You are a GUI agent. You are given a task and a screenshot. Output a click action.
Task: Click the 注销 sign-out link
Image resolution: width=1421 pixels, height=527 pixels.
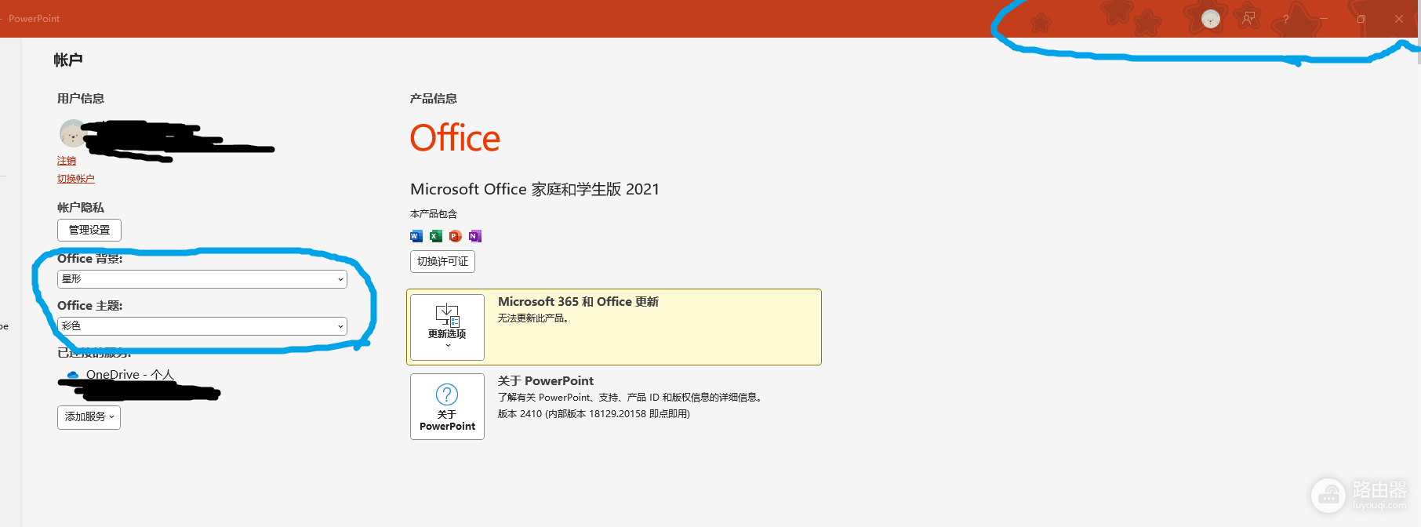pos(67,161)
